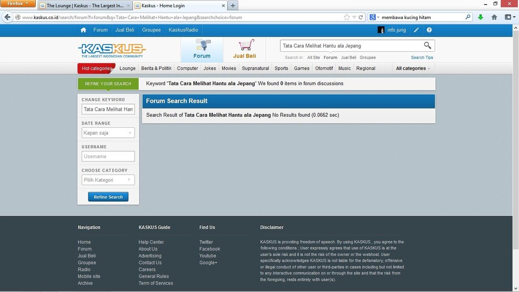The image size is (519, 292).
Task: Open the Archive footer link
Action: click(85, 283)
